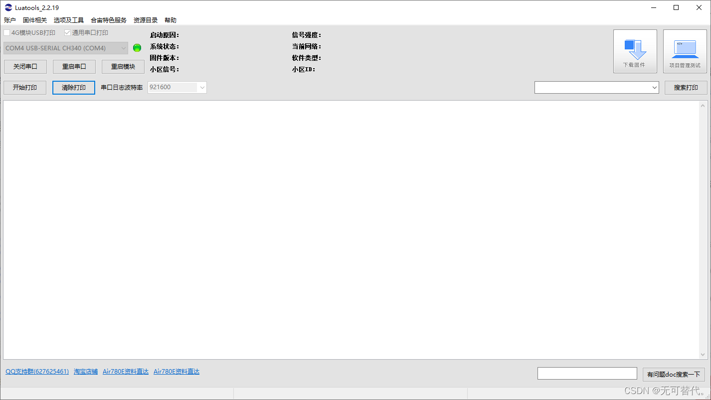This screenshot has height=400, width=711.
Task: Click the 信号强度 label
Action: [x=307, y=35]
